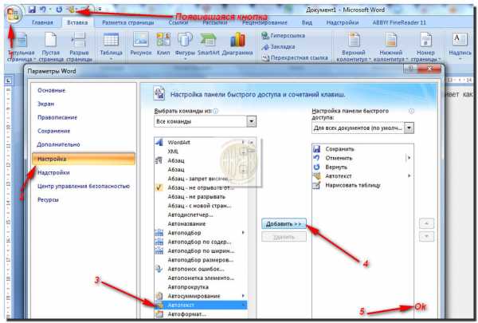
Task: Expand the Автосуммирование submenu arrow
Action: coord(243,296)
